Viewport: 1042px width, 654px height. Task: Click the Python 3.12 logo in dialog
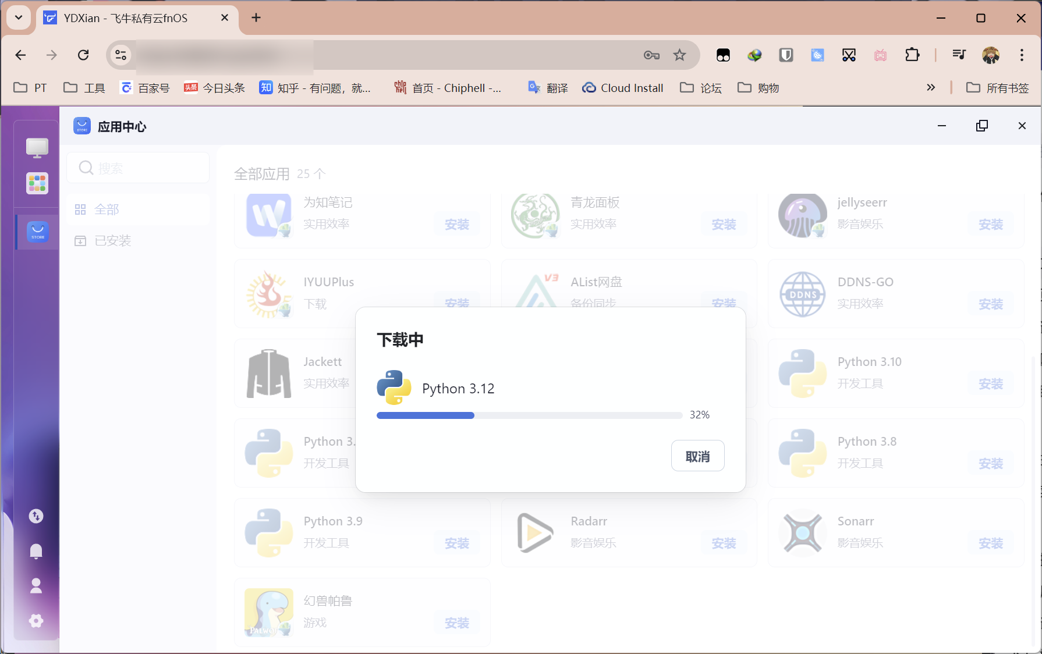tap(394, 388)
